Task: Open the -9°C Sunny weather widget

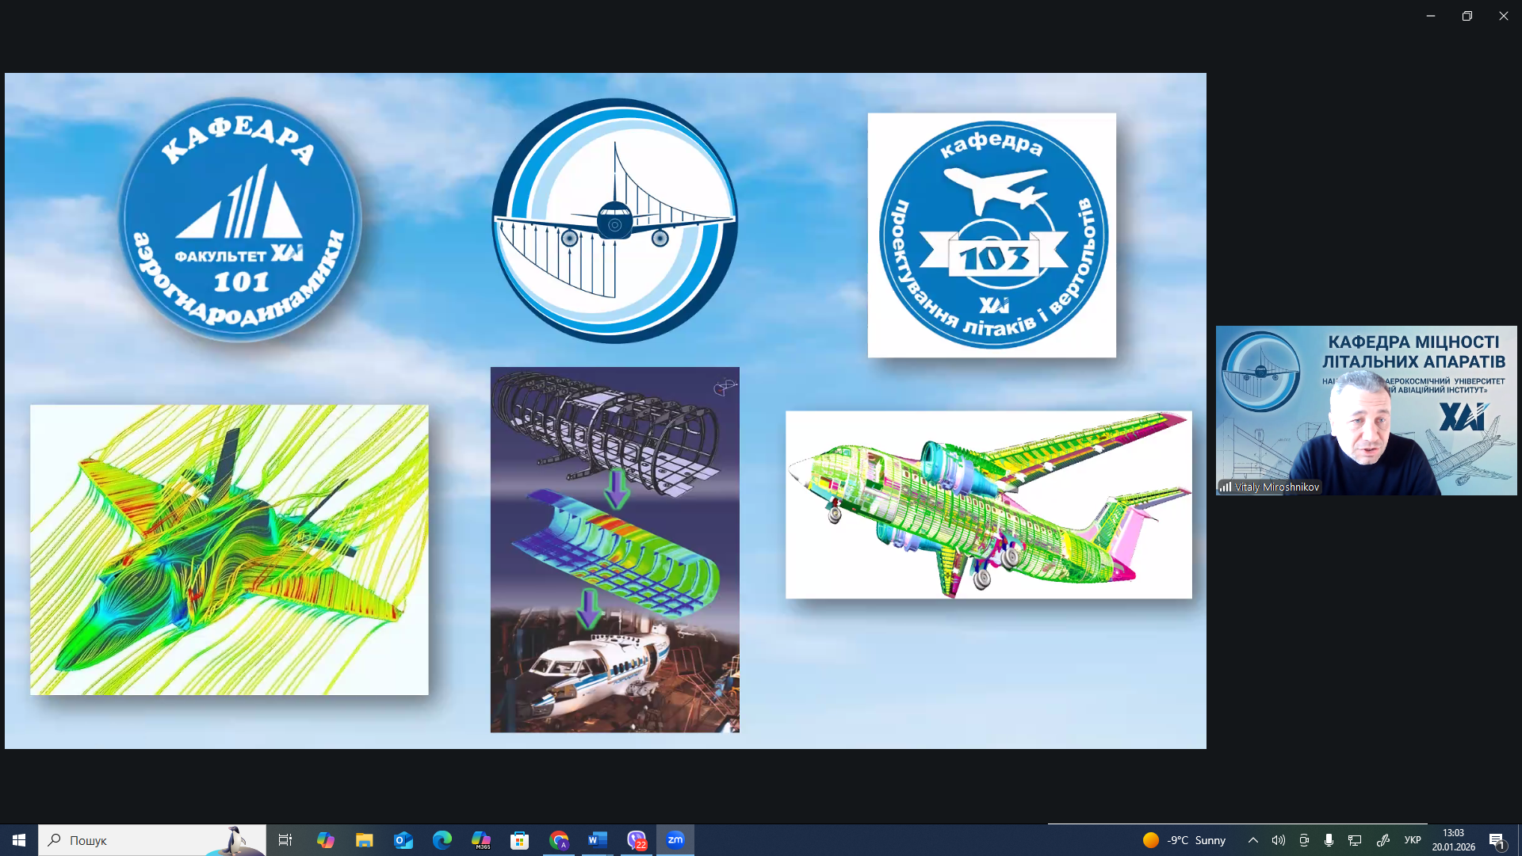Action: [x=1184, y=840]
